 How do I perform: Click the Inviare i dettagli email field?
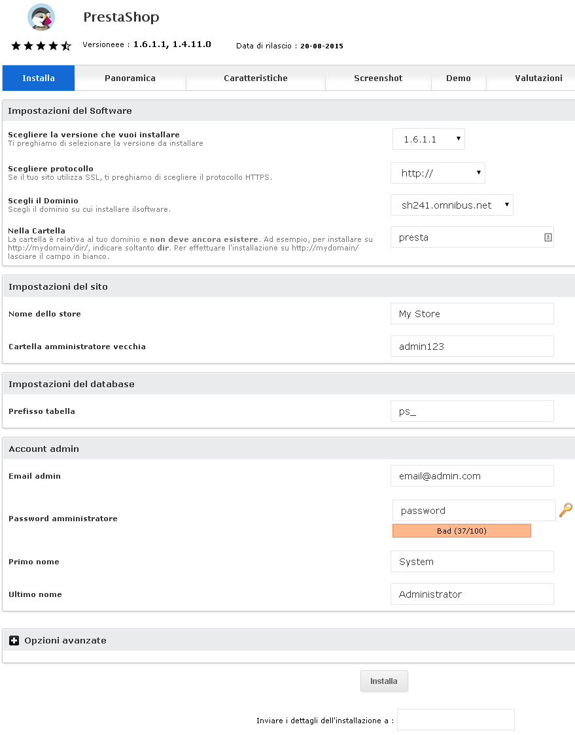[456, 719]
